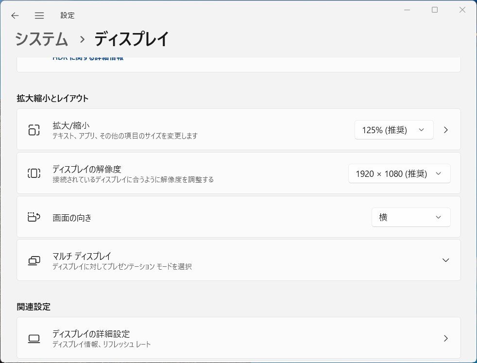Click the scrollbar on the right edge
Image resolution: width=477 pixels, height=363 pixels.
474,194
